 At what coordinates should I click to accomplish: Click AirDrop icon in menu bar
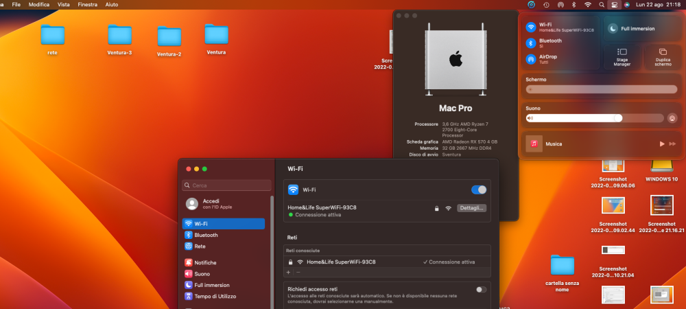point(560,4)
